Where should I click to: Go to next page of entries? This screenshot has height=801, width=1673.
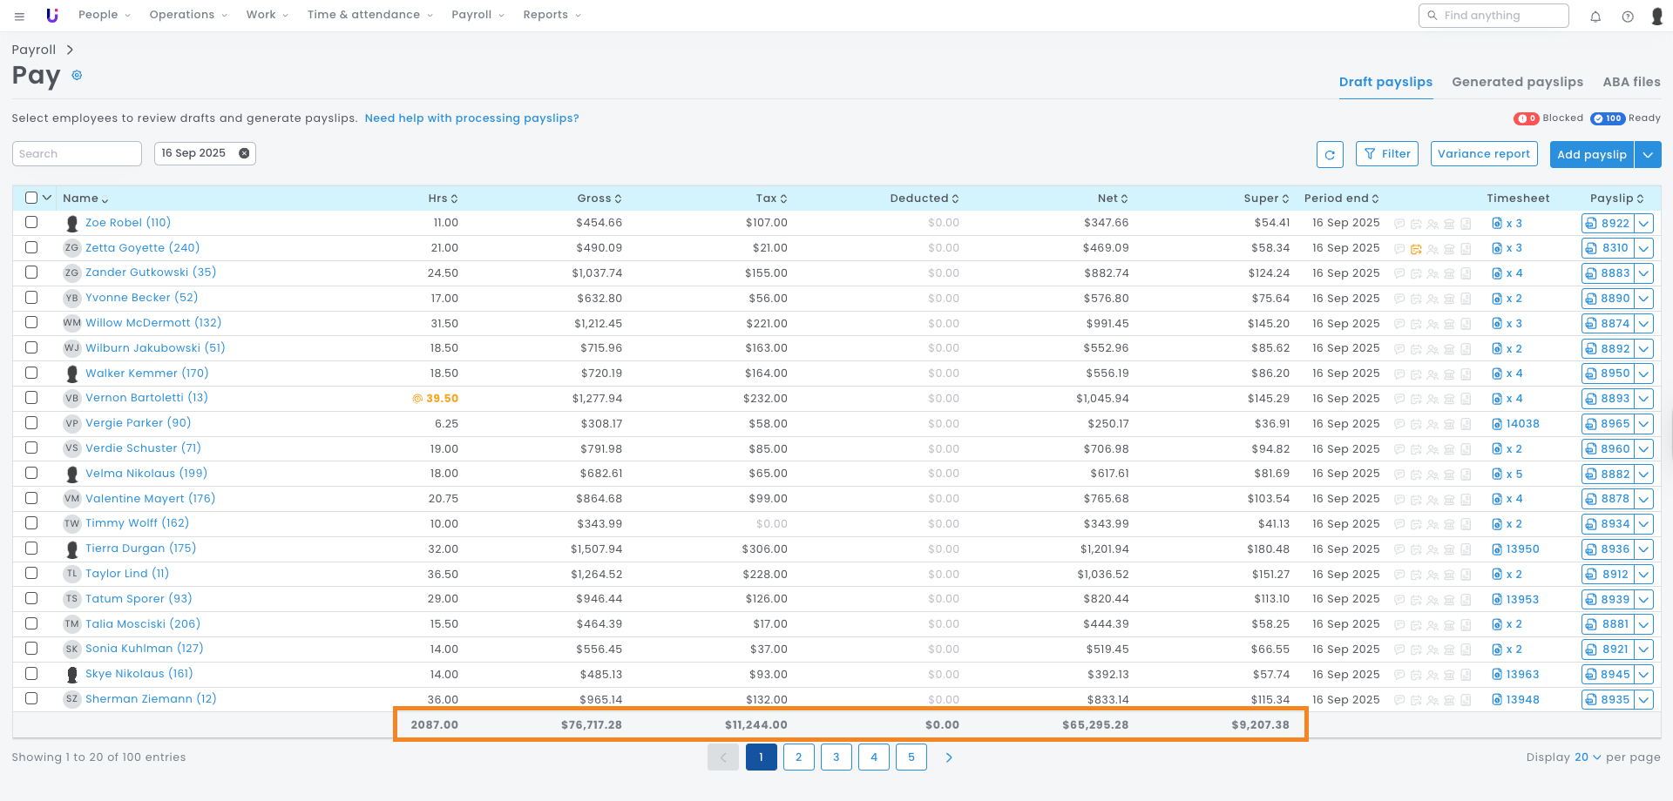[949, 757]
